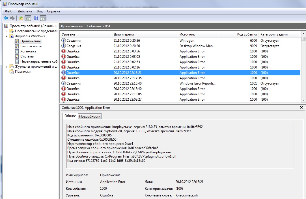Image resolution: width=306 pixels, height=199 pixels.
Task: Select Система log in the tree
Action: click(27, 56)
